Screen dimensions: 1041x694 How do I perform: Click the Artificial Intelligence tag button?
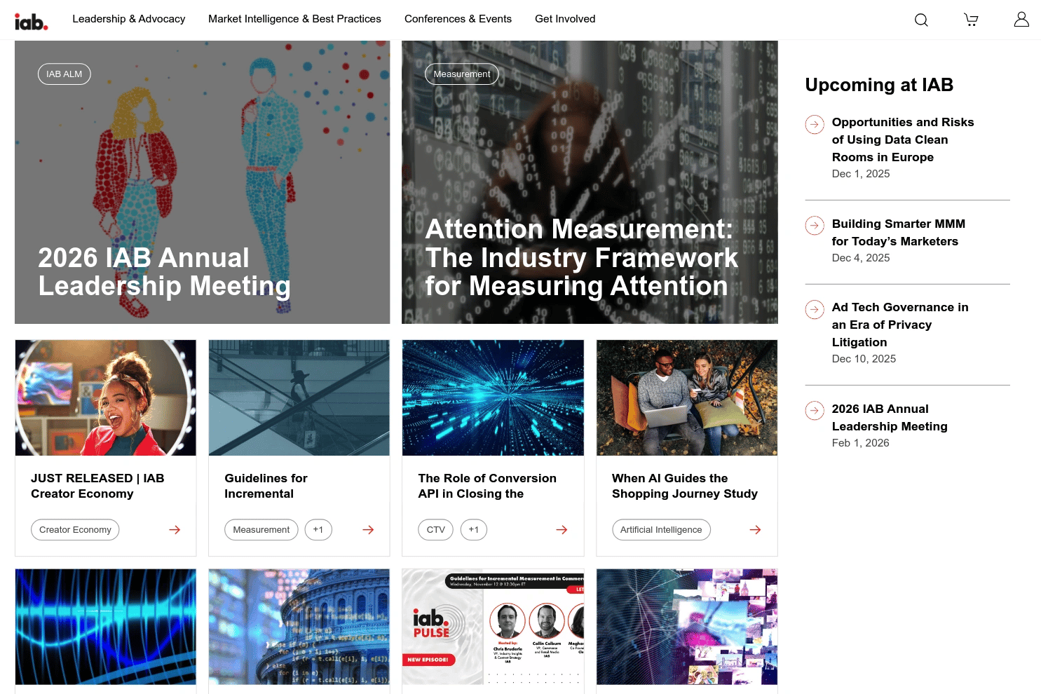pyautogui.click(x=661, y=530)
